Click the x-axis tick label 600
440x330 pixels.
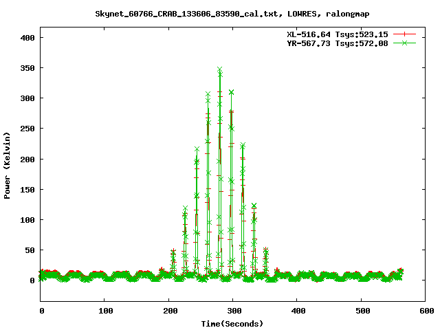pyautogui.click(x=427, y=311)
